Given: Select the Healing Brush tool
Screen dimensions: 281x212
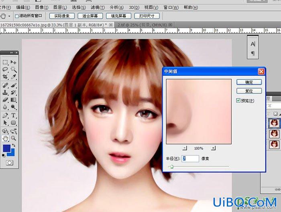Looking at the screenshot, I should click(x=5, y=85).
